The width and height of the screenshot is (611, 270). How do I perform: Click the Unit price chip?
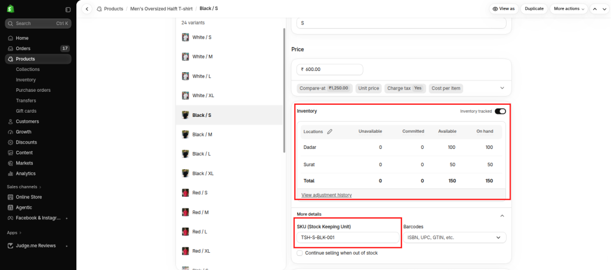[x=369, y=88]
